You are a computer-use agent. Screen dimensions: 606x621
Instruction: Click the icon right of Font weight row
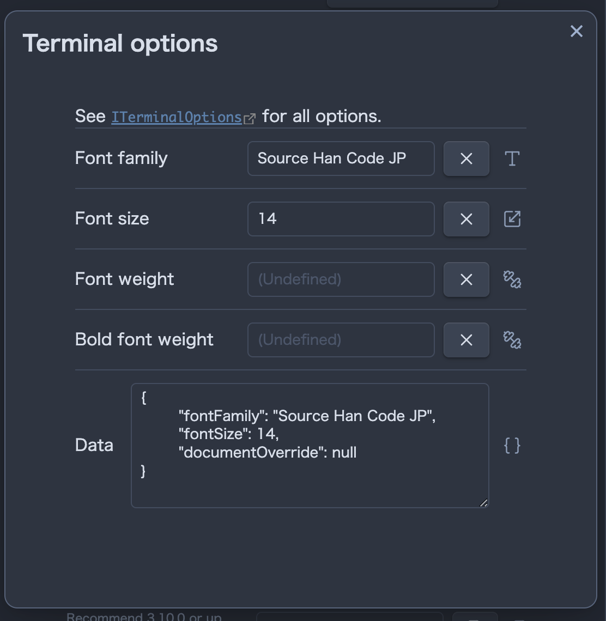512,279
